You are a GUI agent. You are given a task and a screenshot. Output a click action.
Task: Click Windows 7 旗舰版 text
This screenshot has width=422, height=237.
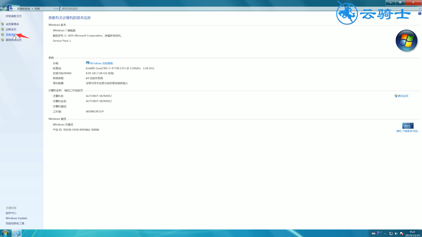tap(64, 31)
